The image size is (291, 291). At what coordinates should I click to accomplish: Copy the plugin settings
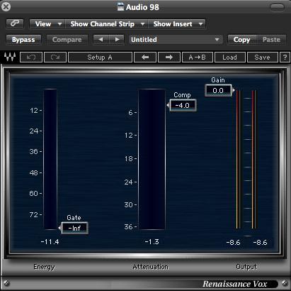point(241,40)
